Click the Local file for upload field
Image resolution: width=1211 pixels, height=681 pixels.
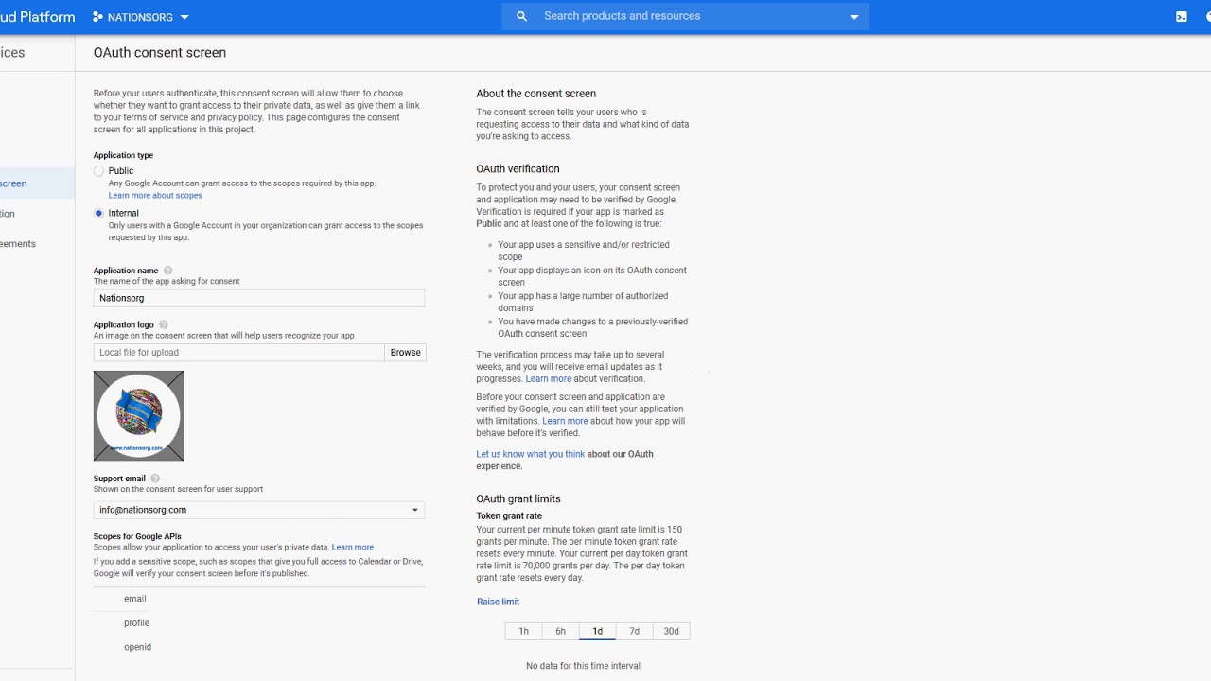(238, 353)
